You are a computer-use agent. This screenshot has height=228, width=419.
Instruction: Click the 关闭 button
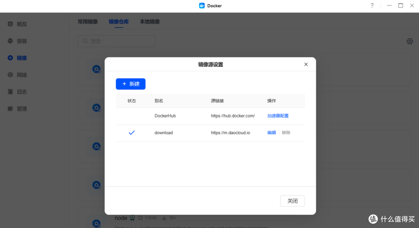tap(293, 201)
